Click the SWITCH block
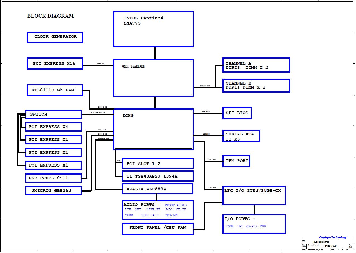Image resolution: width=356 pixels, height=253 pixels. [x=54, y=114]
